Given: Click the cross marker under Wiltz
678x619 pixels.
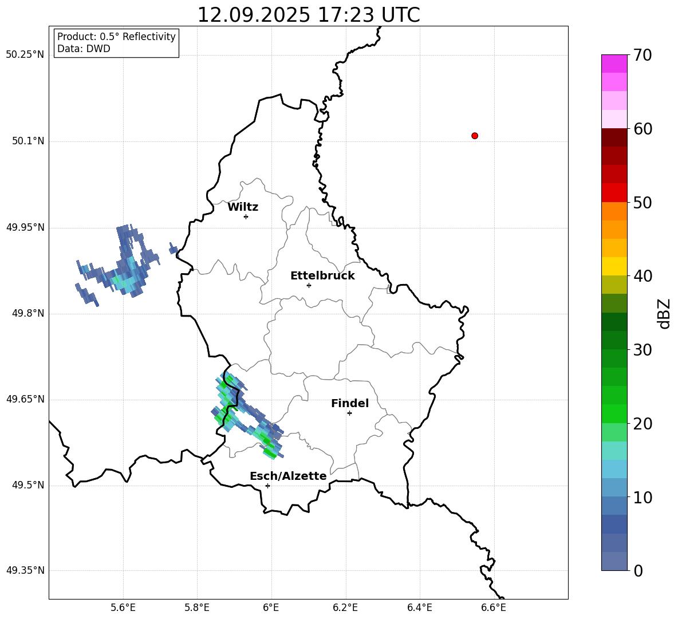Looking at the screenshot, I should pos(246,216).
